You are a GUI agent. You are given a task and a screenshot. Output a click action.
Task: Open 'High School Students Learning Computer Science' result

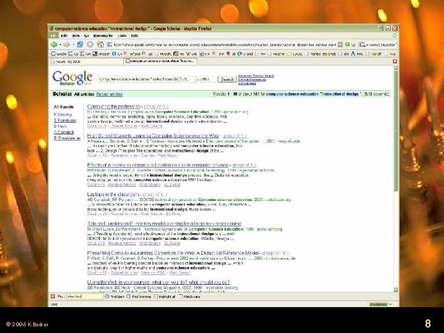(153, 136)
